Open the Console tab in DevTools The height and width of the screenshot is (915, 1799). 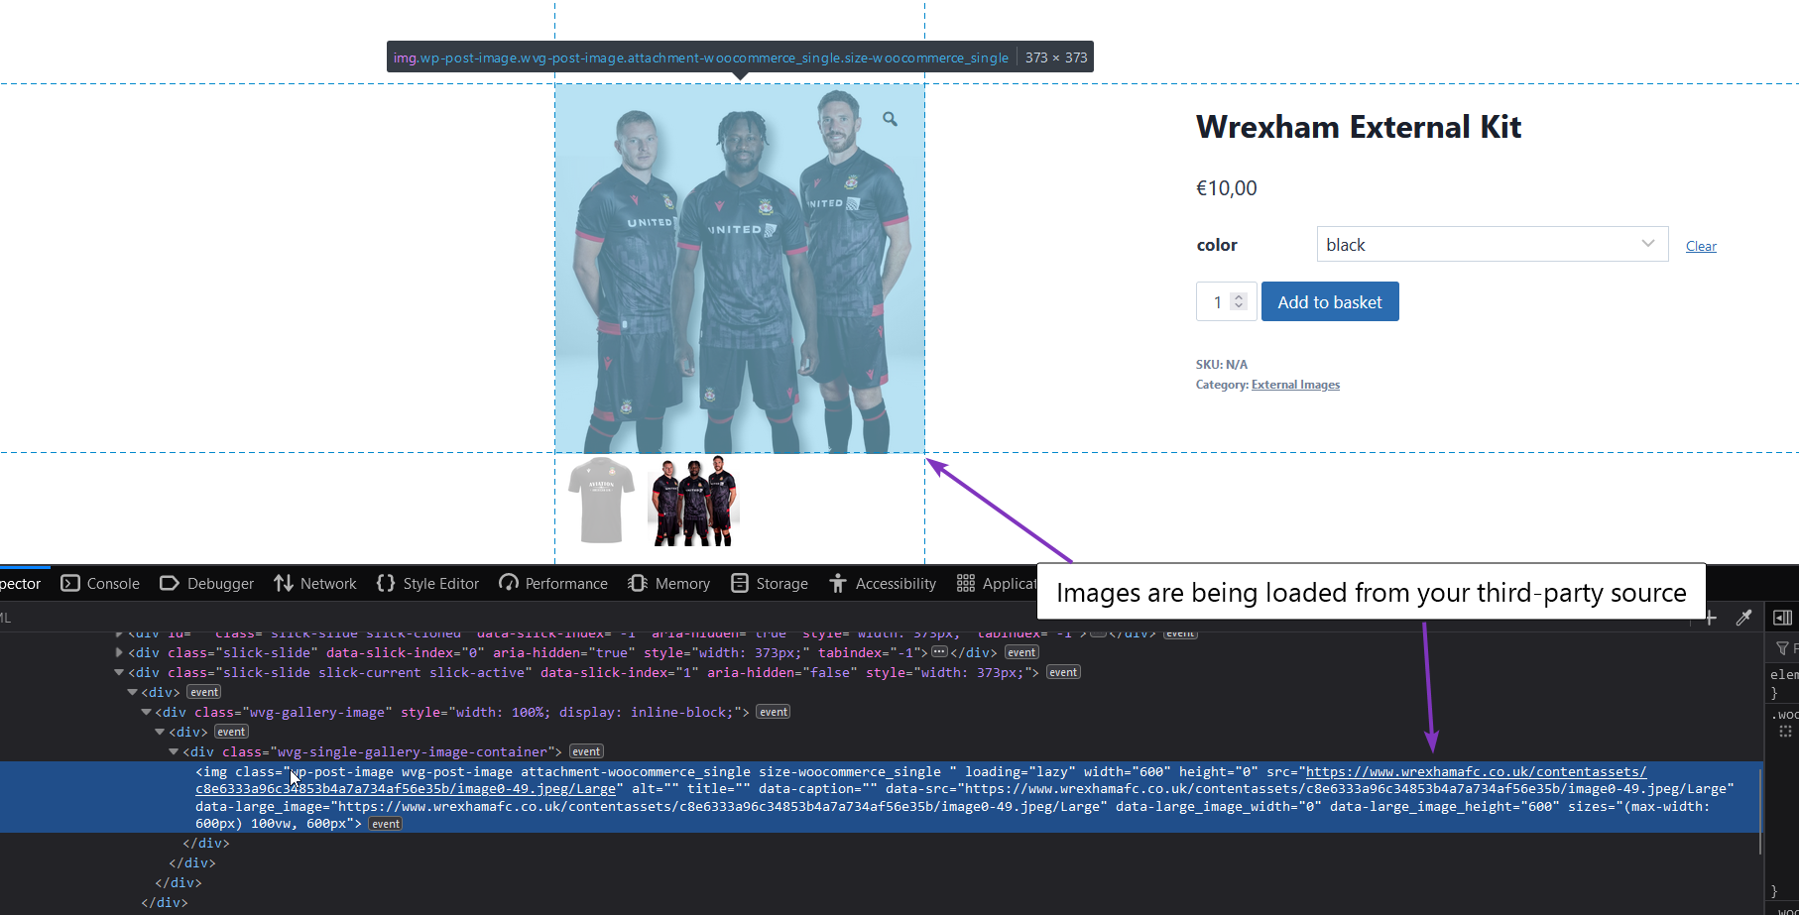(x=100, y=584)
